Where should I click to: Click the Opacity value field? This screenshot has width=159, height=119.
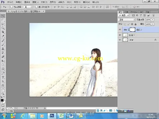click(148, 20)
